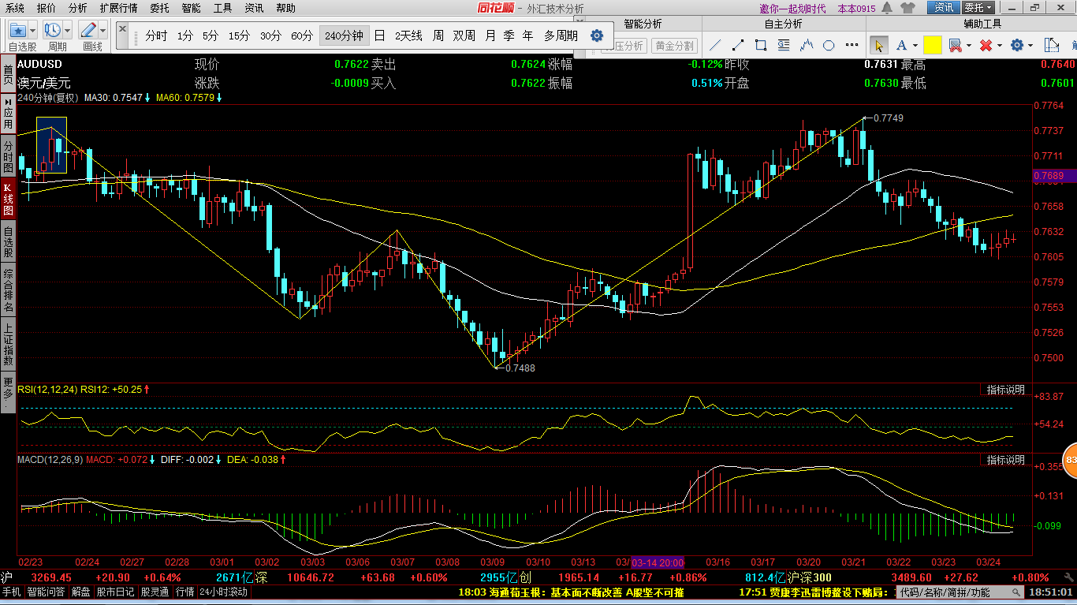Select the 5分 period
This screenshot has width=1077, height=605.
[211, 35]
